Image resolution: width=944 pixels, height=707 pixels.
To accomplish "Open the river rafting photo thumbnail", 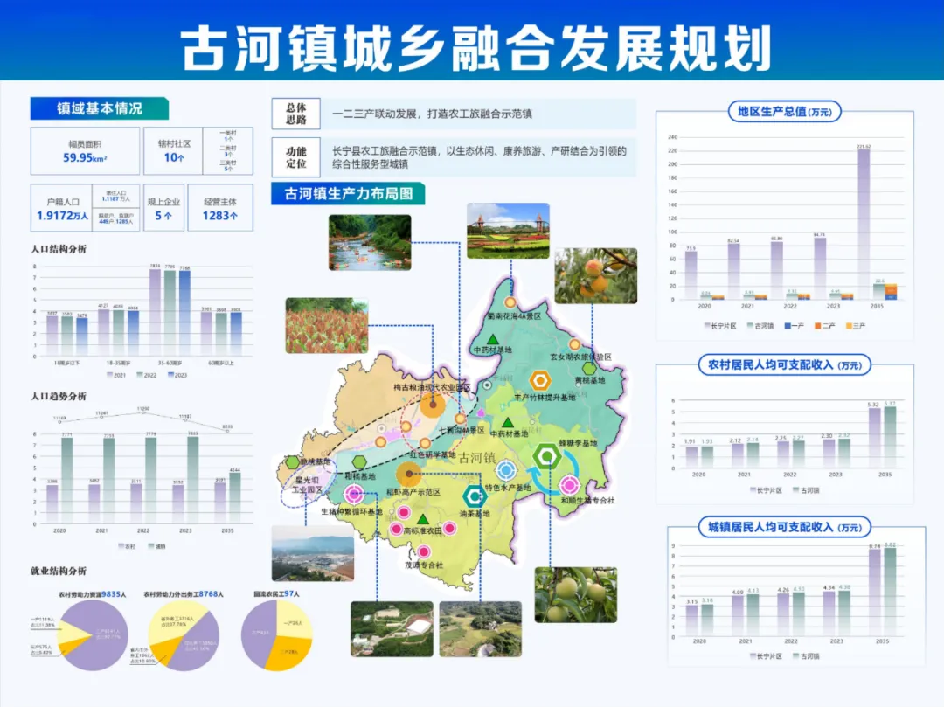I will (370, 242).
